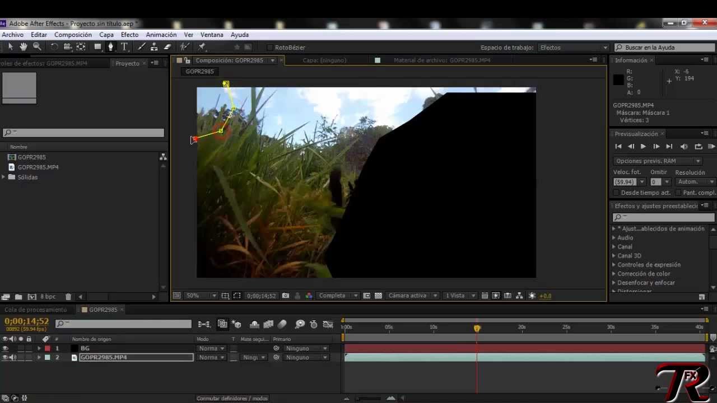Open the composition flowchart icon
Image resolution: width=717 pixels, height=403 pixels.
519,296
